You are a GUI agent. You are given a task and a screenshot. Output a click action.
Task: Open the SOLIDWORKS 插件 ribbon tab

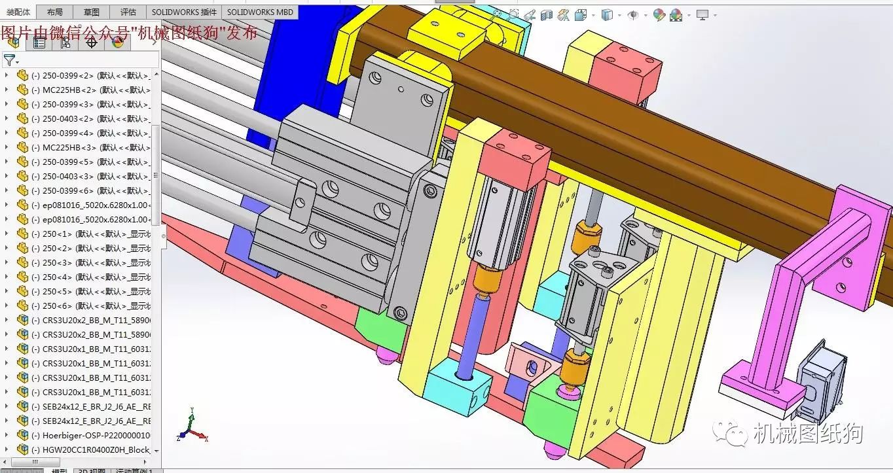point(184,12)
